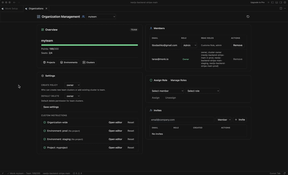The image size is (288, 175).
Task: Open editor for Project: myproject instructions
Action: (x=115, y=148)
